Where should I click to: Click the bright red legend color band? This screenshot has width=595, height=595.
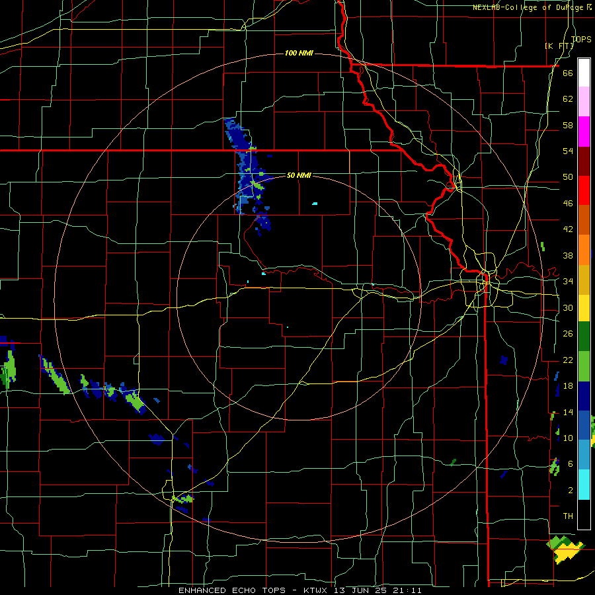tap(584, 190)
